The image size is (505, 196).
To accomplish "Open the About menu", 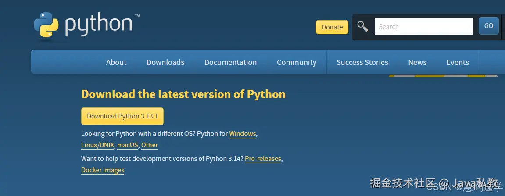I will [x=116, y=62].
